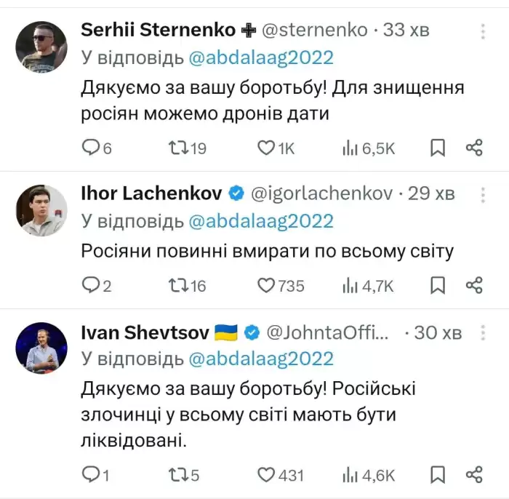Open more options for Lachenkov's tweet
The height and width of the screenshot is (499, 509).
(483, 195)
